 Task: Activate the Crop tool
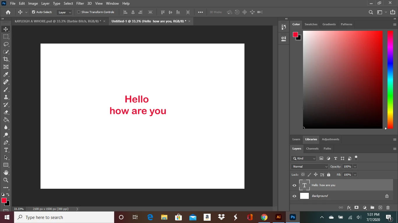[x=6, y=59]
